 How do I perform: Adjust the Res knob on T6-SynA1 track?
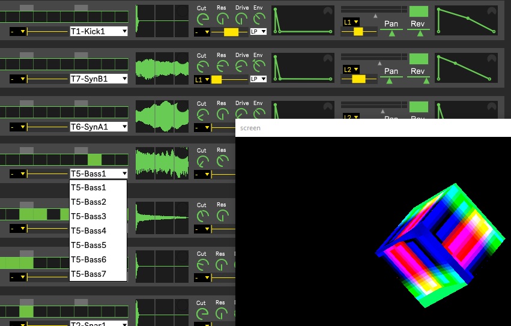click(x=222, y=114)
